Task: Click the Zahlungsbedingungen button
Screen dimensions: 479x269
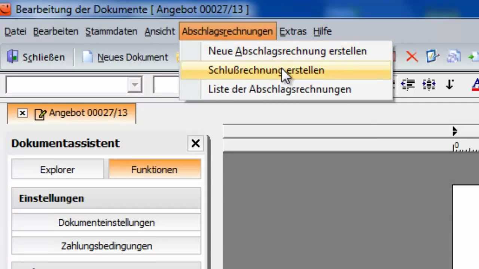Action: click(106, 246)
